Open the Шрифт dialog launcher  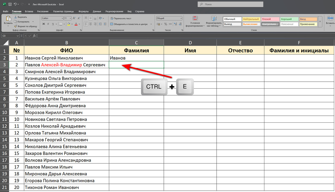[x=81, y=30]
